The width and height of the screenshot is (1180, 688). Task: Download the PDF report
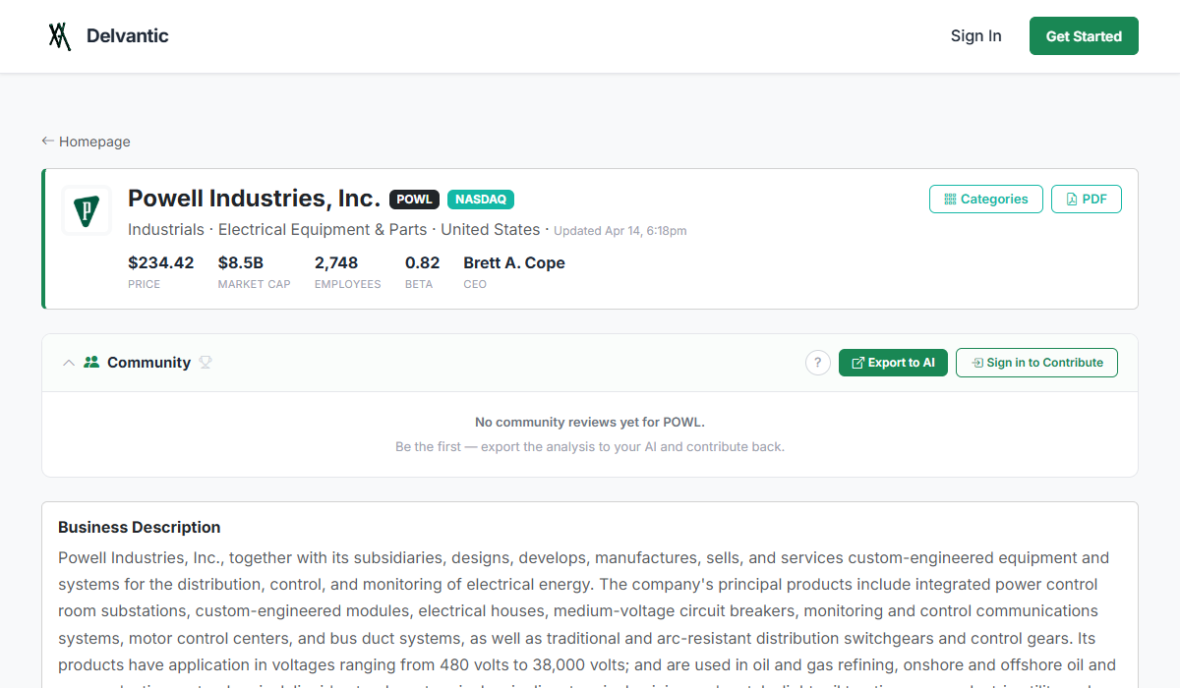1086,200
